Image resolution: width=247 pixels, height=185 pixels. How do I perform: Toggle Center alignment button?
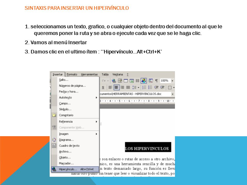(116, 87)
